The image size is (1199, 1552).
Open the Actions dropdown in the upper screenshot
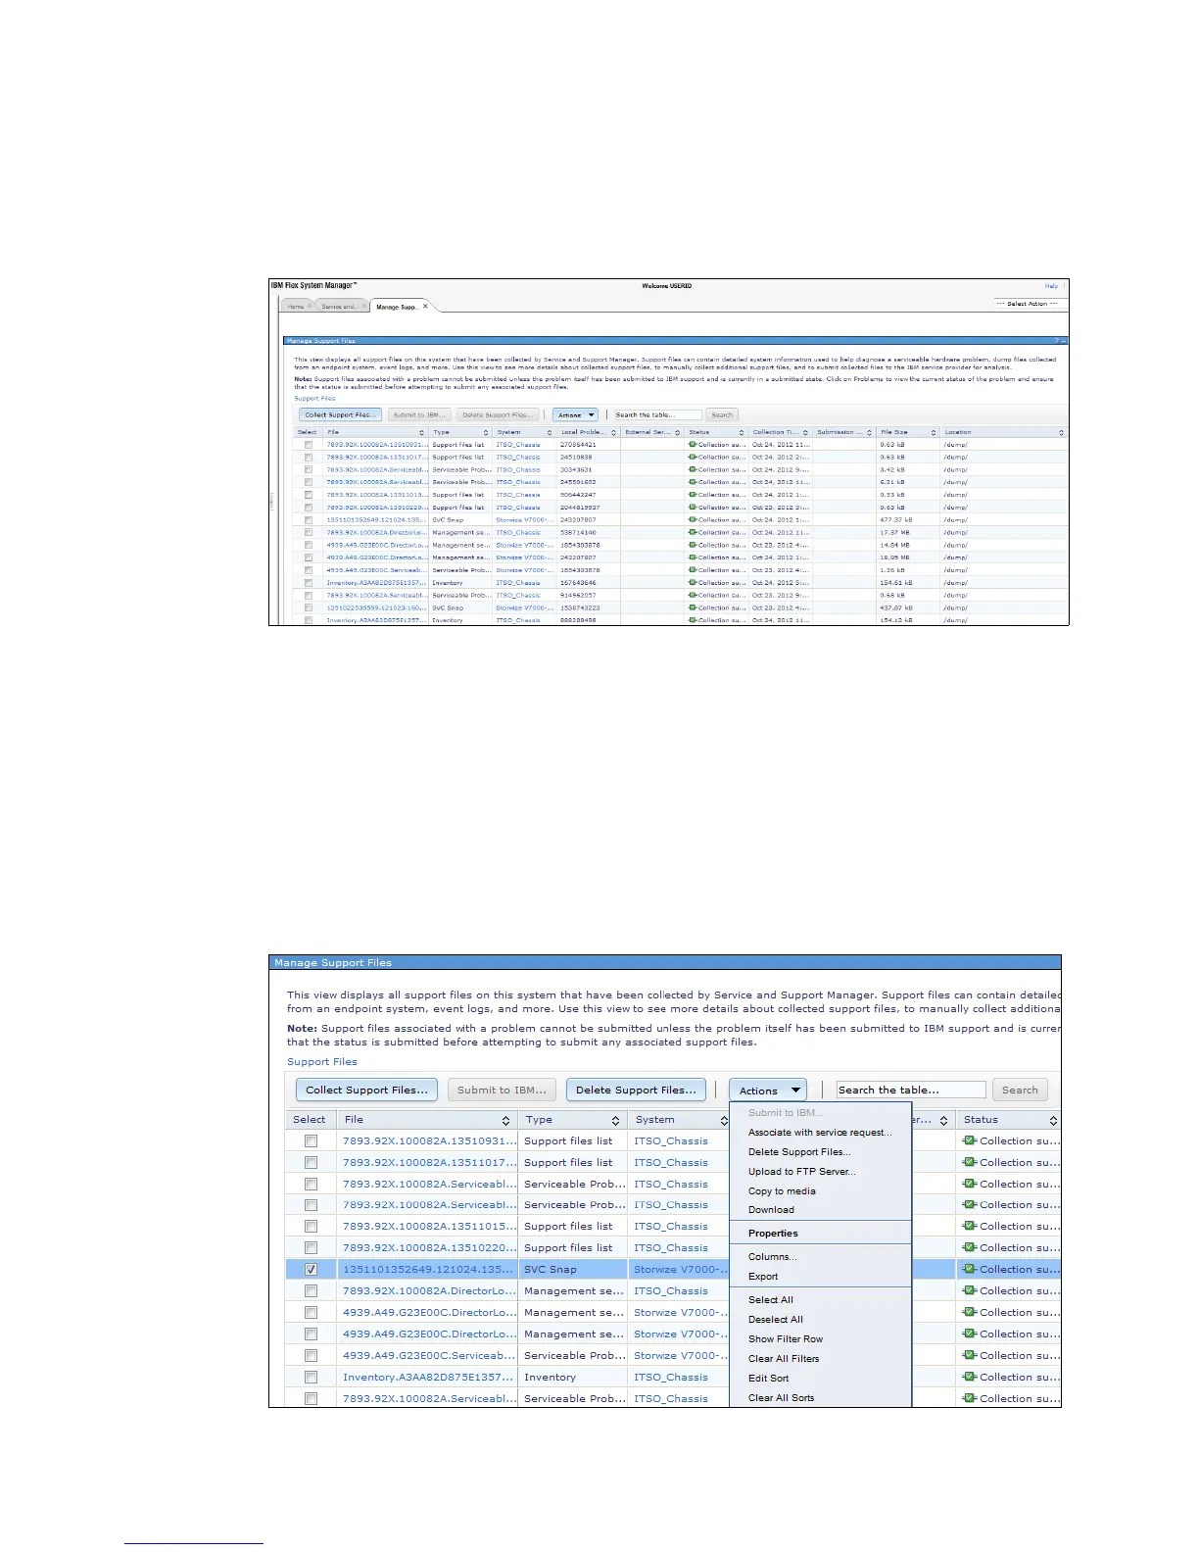pyautogui.click(x=575, y=415)
